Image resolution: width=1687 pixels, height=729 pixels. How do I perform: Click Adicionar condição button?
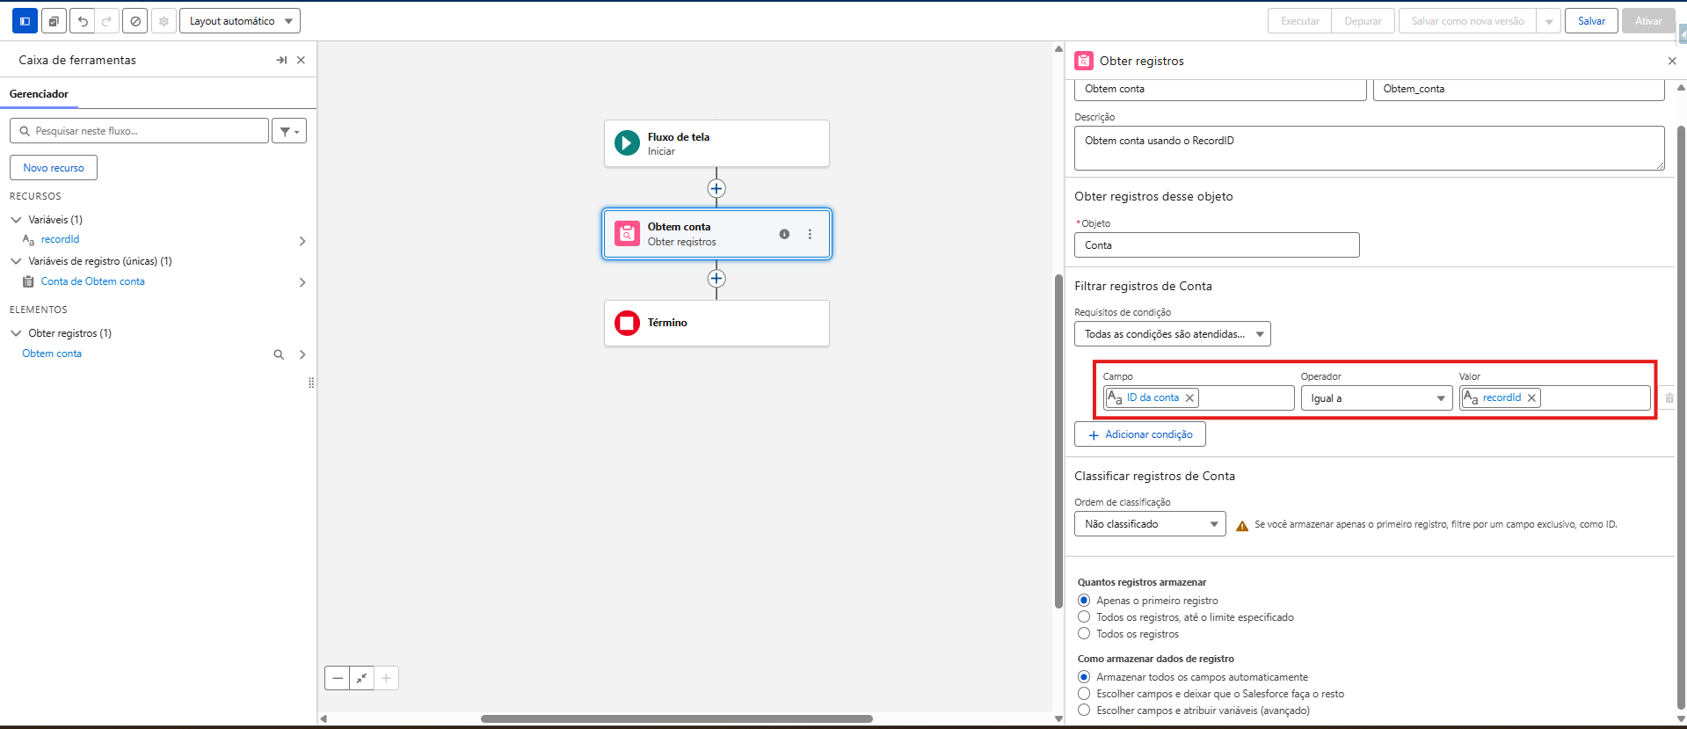click(1139, 434)
